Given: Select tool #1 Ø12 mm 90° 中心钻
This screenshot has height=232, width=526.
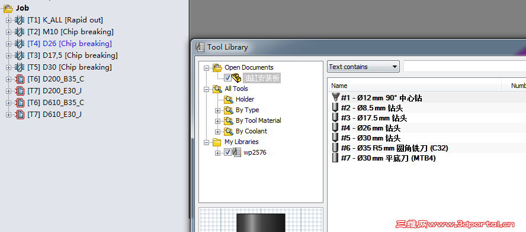Looking at the screenshot, I should [x=381, y=98].
